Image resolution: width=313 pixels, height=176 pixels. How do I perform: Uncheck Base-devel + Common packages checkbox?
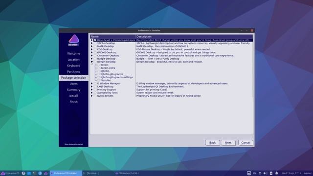click(x=95, y=40)
